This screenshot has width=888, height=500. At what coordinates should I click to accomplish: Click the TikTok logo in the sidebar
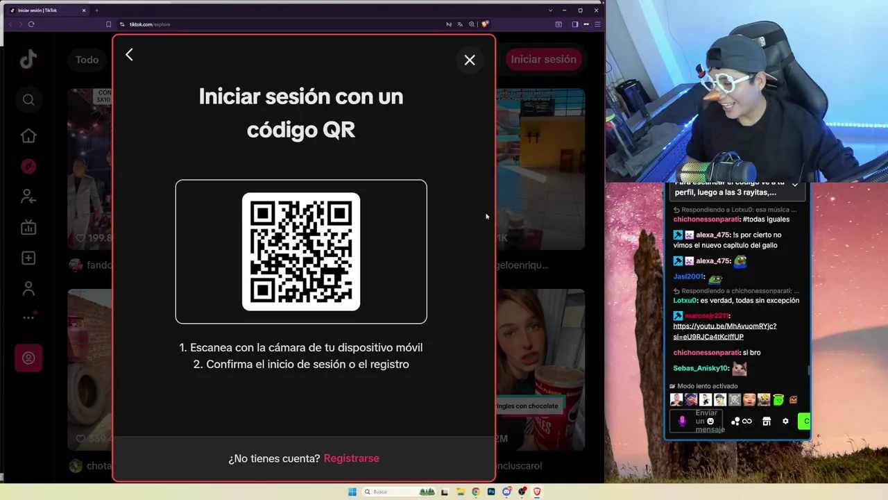[28, 60]
